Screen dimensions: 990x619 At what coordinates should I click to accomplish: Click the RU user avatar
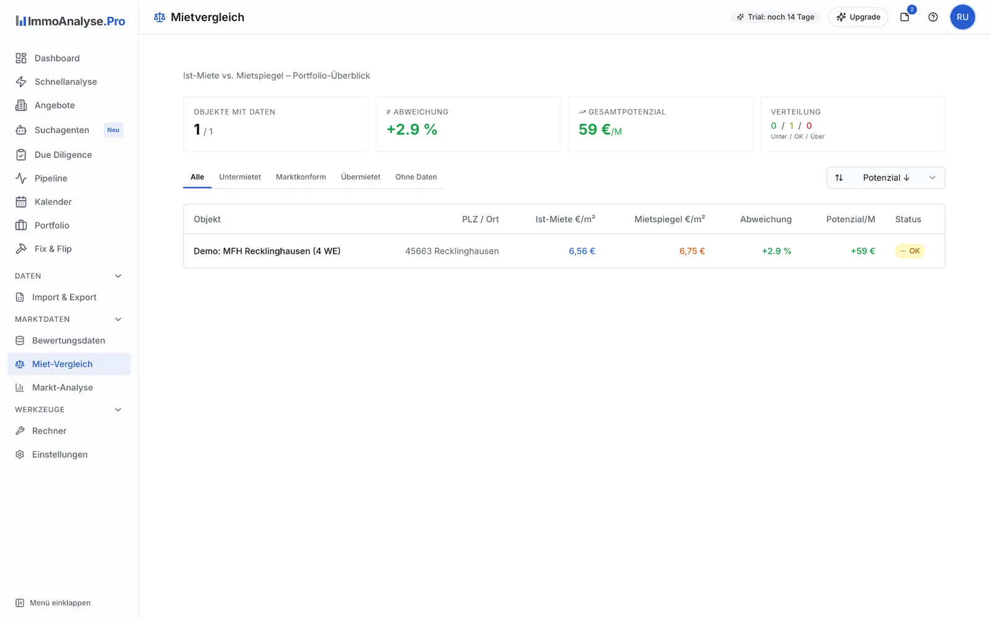(963, 17)
